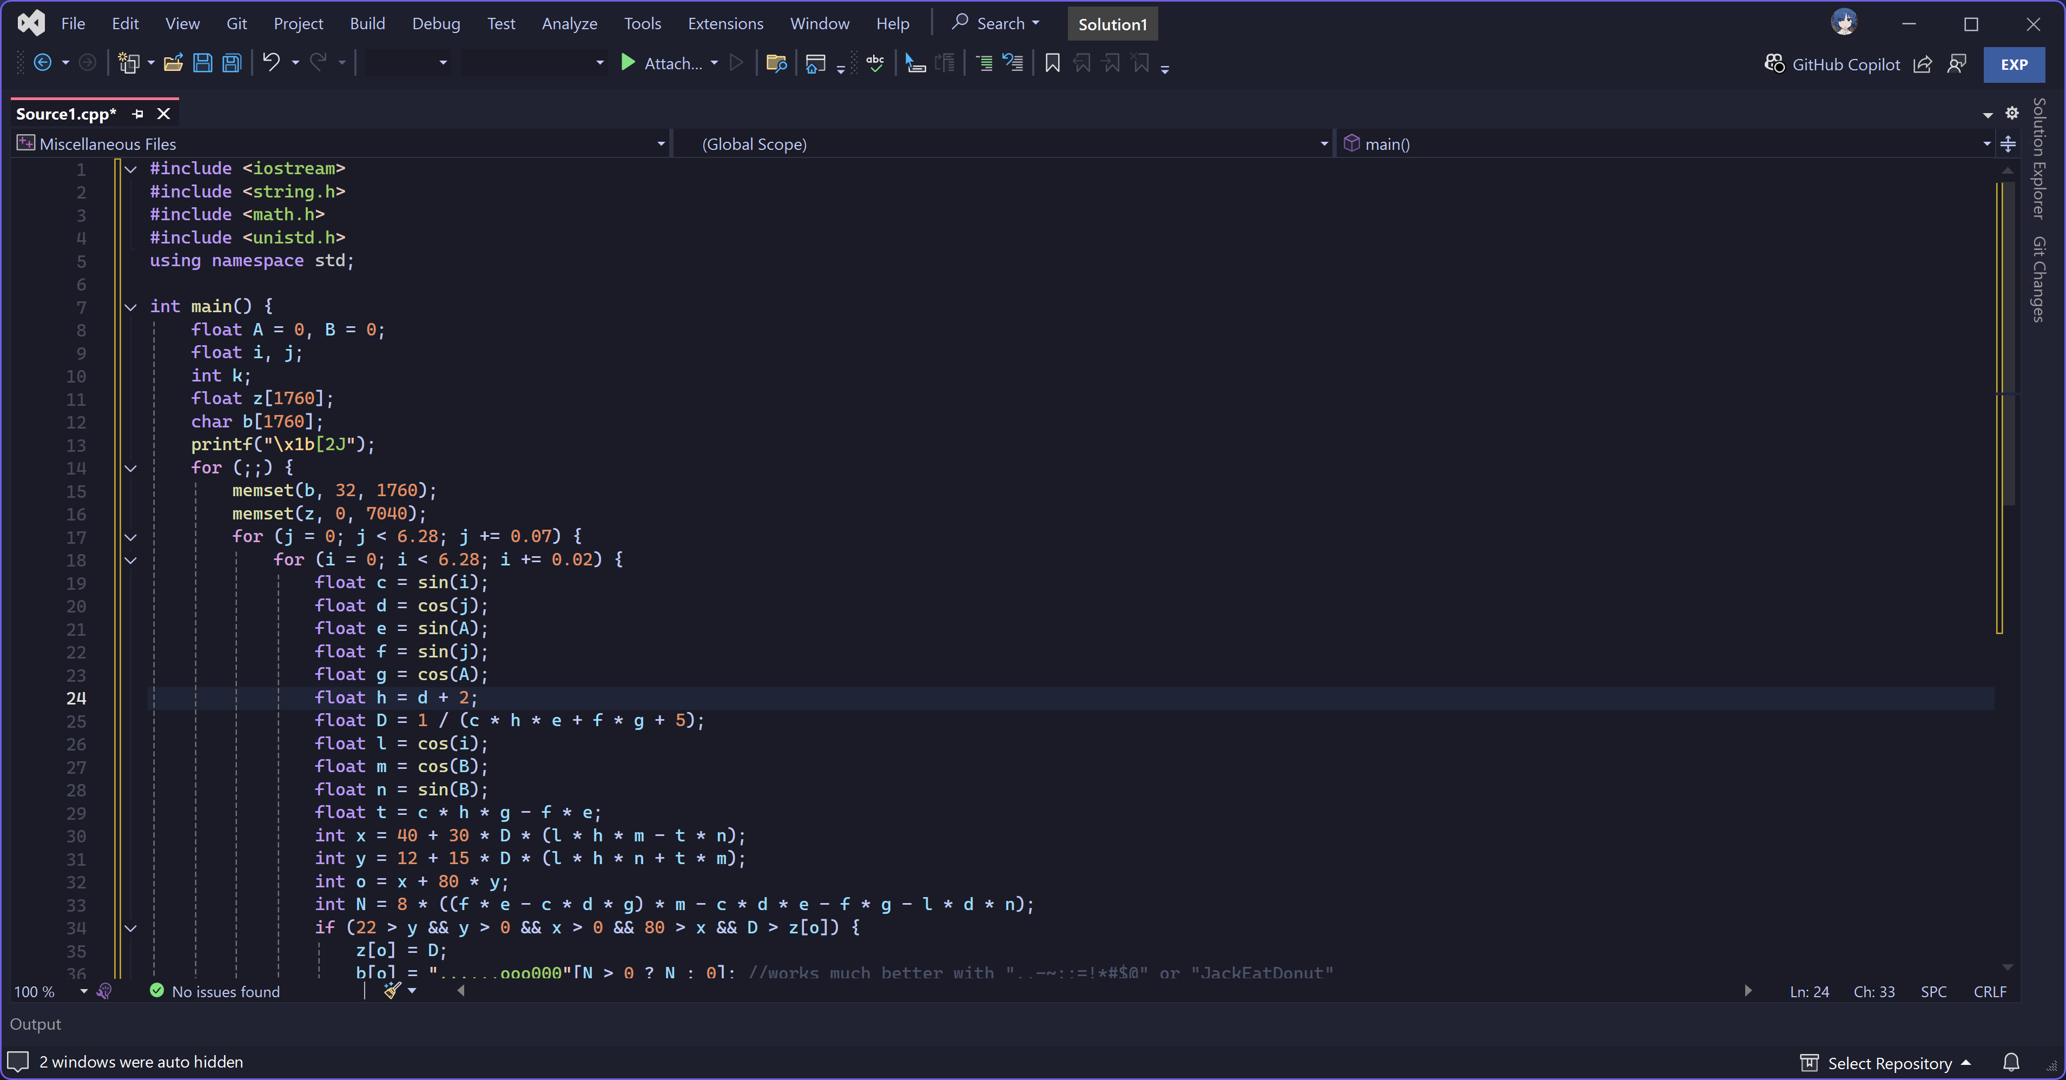
Task: Open the undo history dropdown arrow
Action: click(295, 63)
